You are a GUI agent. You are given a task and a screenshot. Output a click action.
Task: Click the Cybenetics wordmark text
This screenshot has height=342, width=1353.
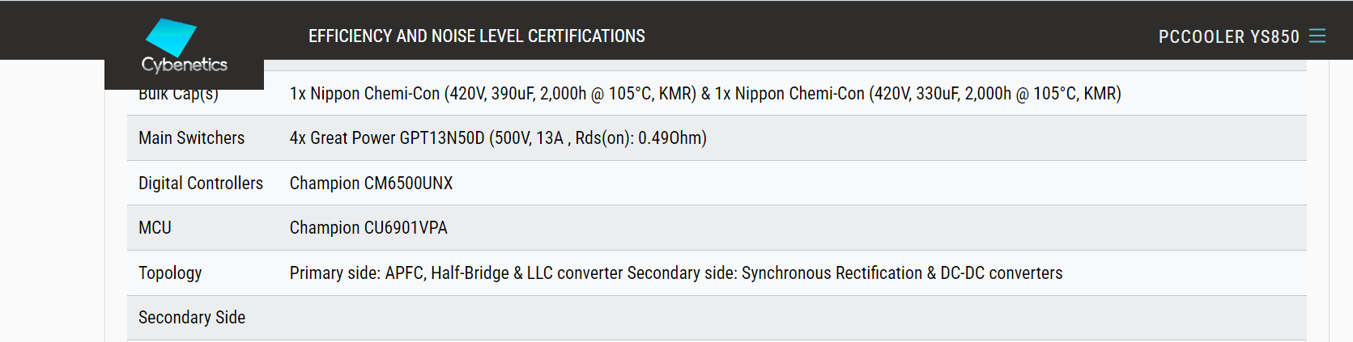[185, 65]
